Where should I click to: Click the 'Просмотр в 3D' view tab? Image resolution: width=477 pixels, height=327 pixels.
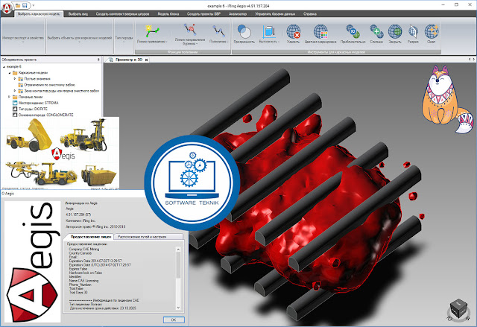129,60
